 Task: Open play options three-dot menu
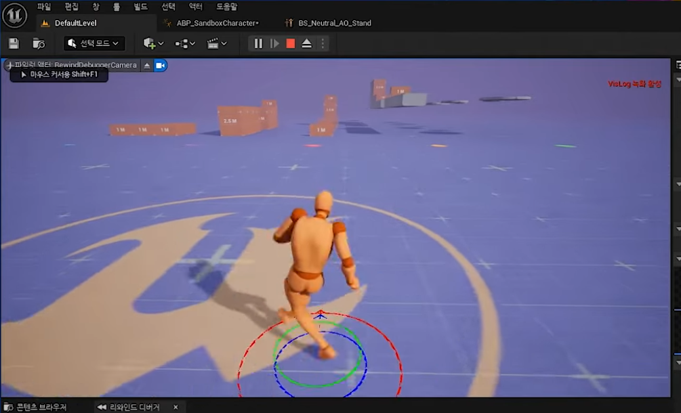[x=323, y=43]
